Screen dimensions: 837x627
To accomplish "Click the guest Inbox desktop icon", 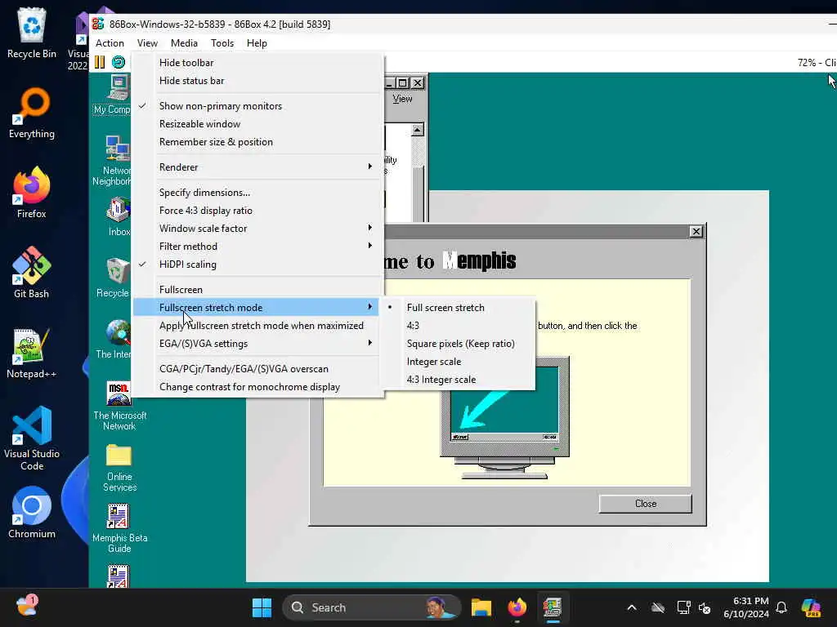I will tap(119, 217).
